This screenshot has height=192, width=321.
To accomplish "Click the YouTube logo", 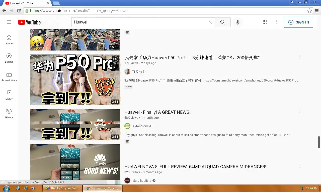I will pyautogui.click(x=29, y=22).
